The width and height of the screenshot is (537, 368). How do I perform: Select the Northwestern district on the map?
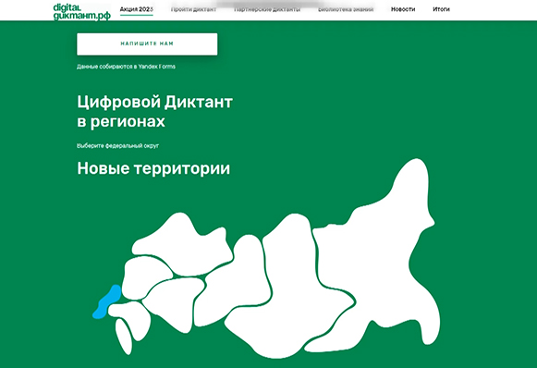pyautogui.click(x=183, y=245)
